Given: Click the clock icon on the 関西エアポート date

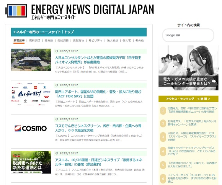Looking at the screenshot, I should [x=57, y=85].
